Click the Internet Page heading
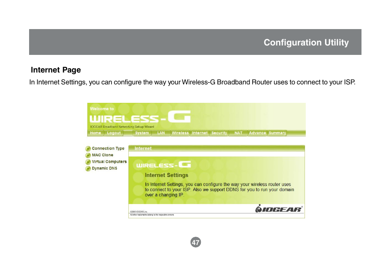This screenshot has width=391, height=272. 56,70
